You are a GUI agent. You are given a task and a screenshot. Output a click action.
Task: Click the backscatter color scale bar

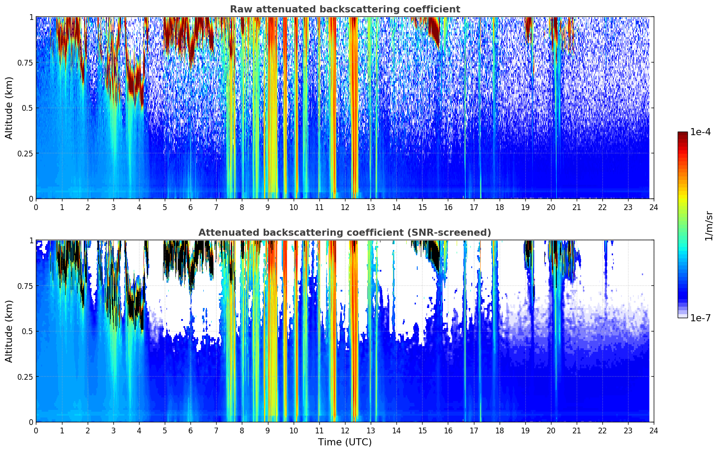(683, 225)
